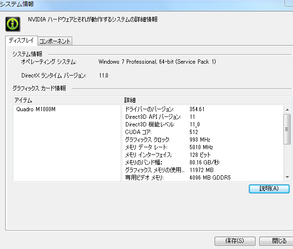Click the scroll up arrow in details list
Screen dimensions: 293x249
tap(287, 110)
